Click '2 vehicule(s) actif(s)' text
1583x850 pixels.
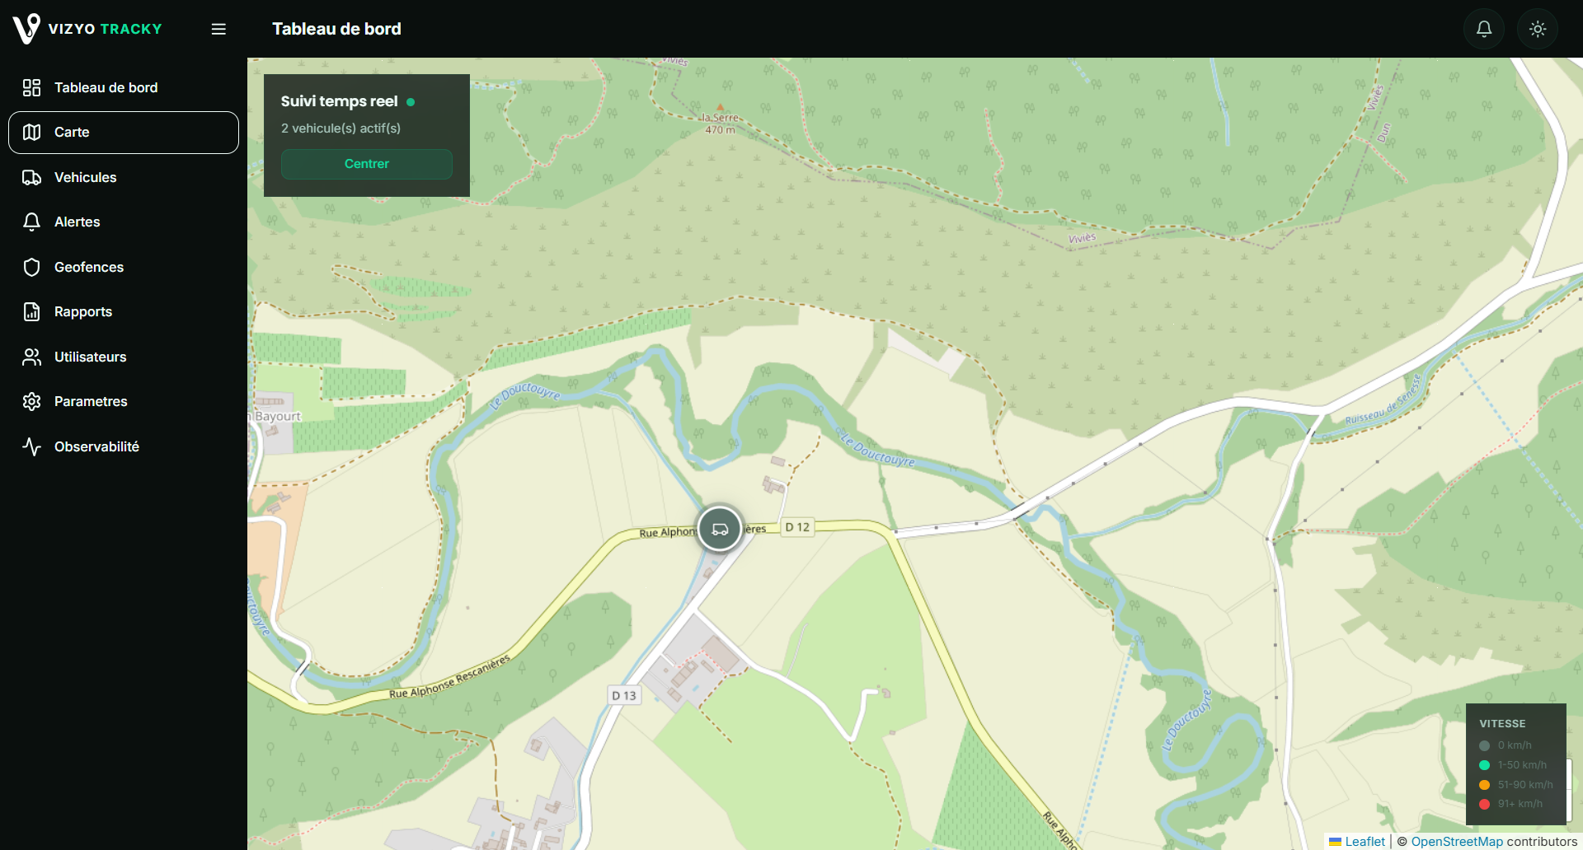(341, 128)
